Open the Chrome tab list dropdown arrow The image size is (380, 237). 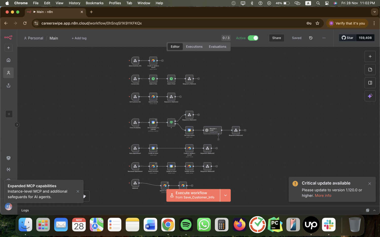pos(374,12)
